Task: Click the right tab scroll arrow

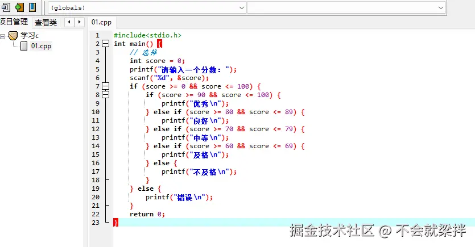Action: pyautogui.click(x=80, y=22)
